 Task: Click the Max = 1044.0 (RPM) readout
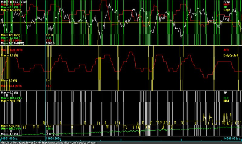pyautogui.click(x=14, y=2)
